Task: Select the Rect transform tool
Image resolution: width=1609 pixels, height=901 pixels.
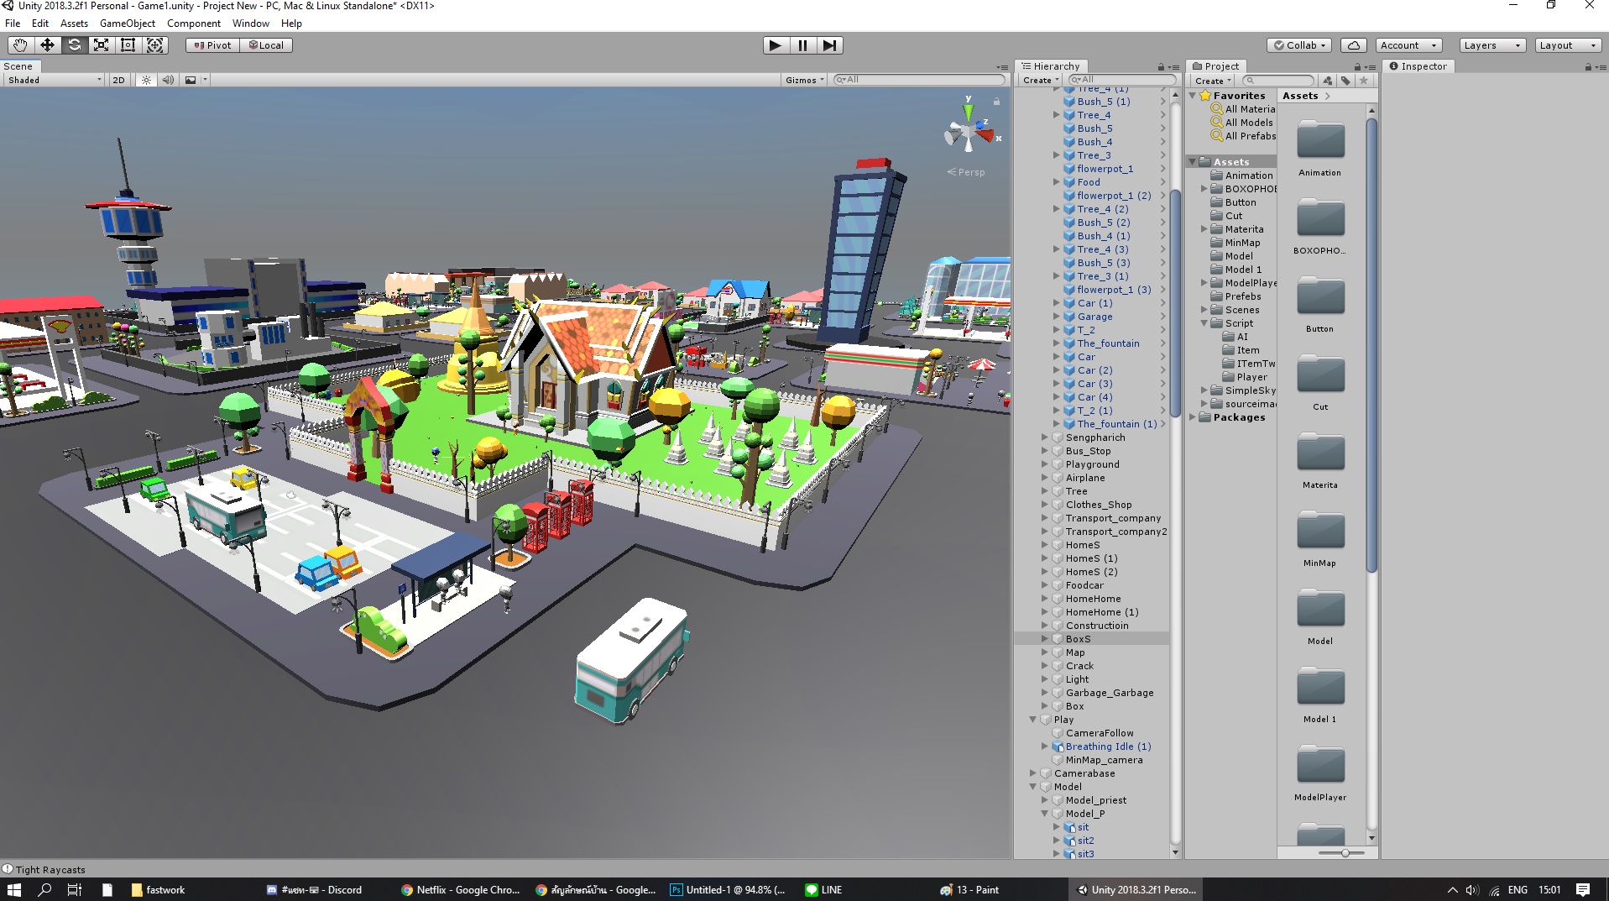Action: click(x=128, y=45)
